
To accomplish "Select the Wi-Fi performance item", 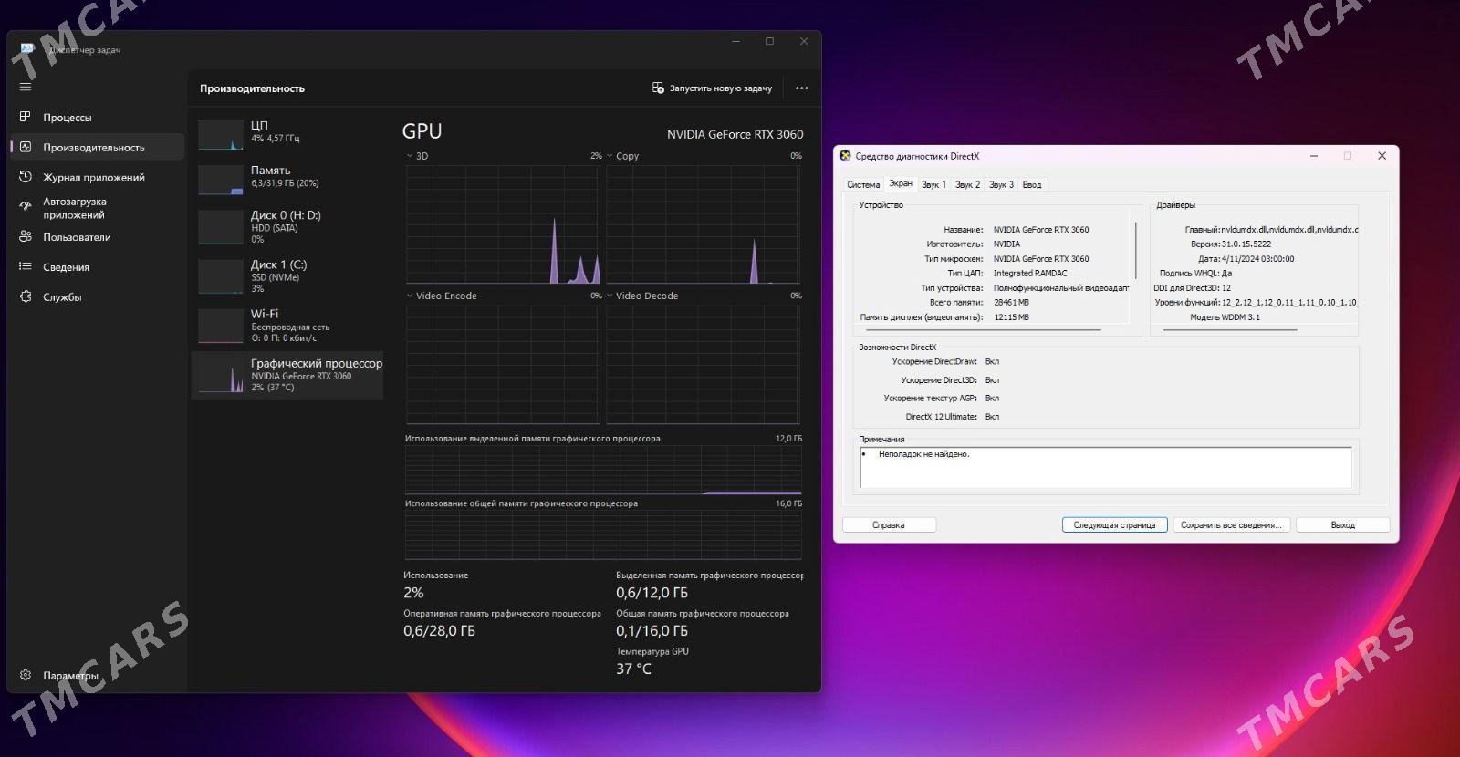I will (287, 325).
